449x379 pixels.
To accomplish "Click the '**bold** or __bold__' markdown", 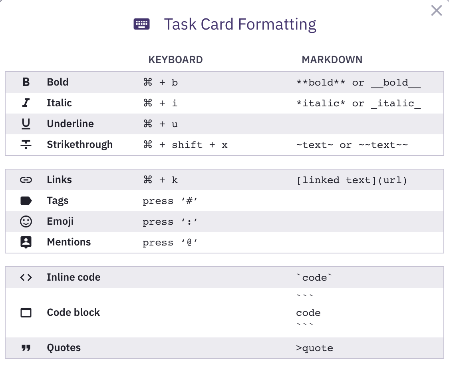I will pos(358,83).
